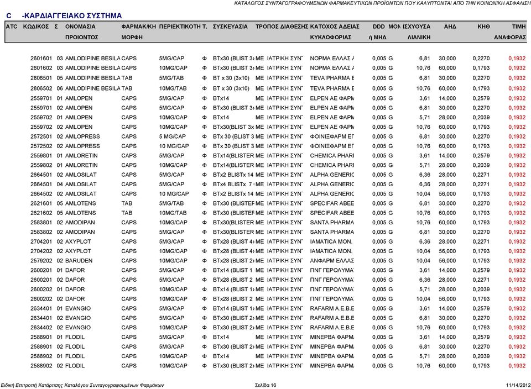This screenshot has height=389, width=531.
Task: Click product code 2704201
Action: (x=41, y=241)
